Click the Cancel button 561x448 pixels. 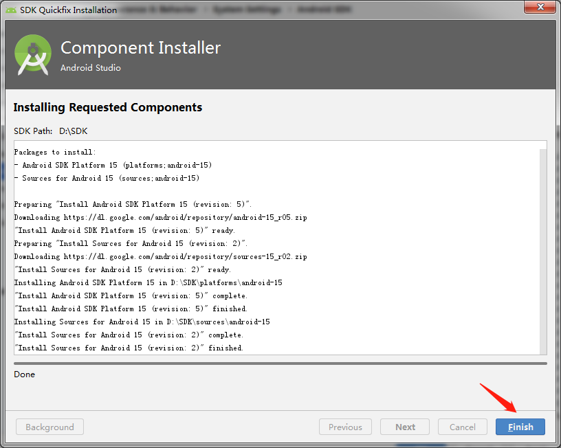pos(462,427)
